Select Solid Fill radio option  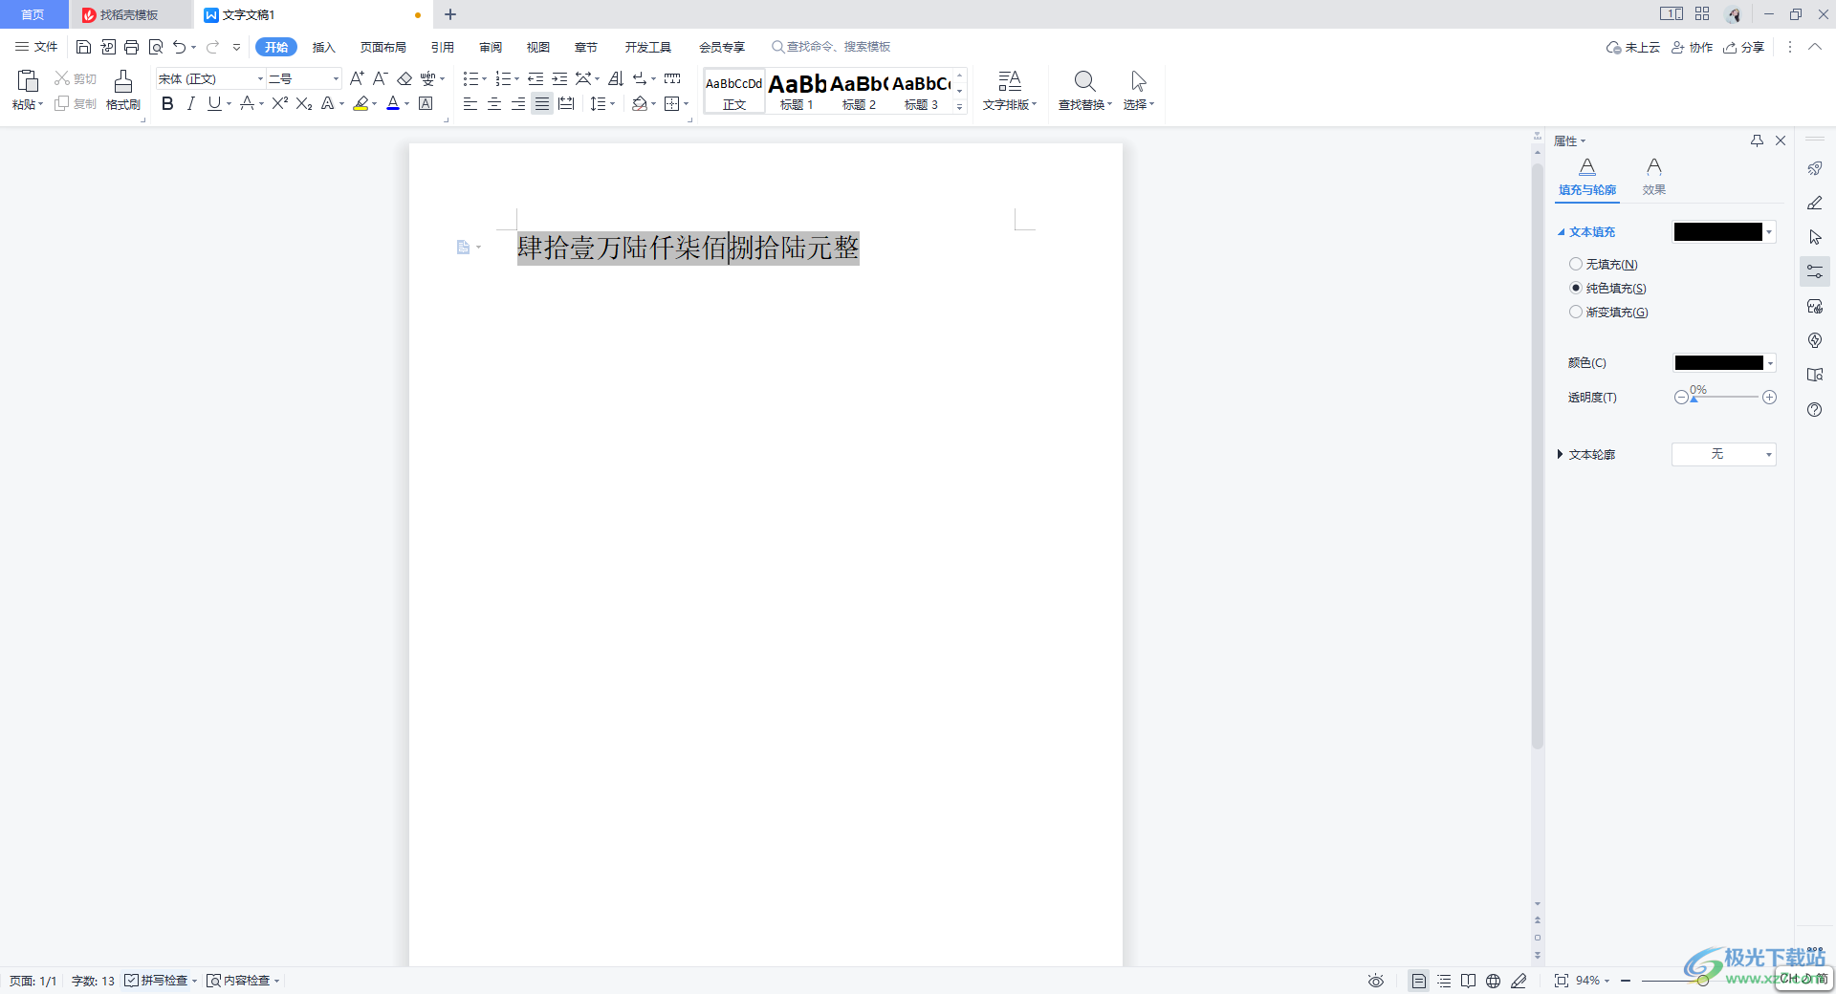(x=1576, y=288)
